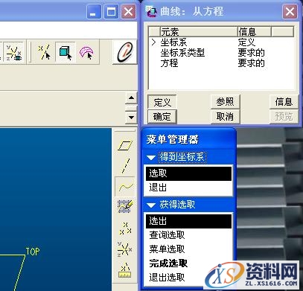The height and width of the screenshot is (291, 303).
Task: Select the 方程 row in element list
Action: pos(221,63)
